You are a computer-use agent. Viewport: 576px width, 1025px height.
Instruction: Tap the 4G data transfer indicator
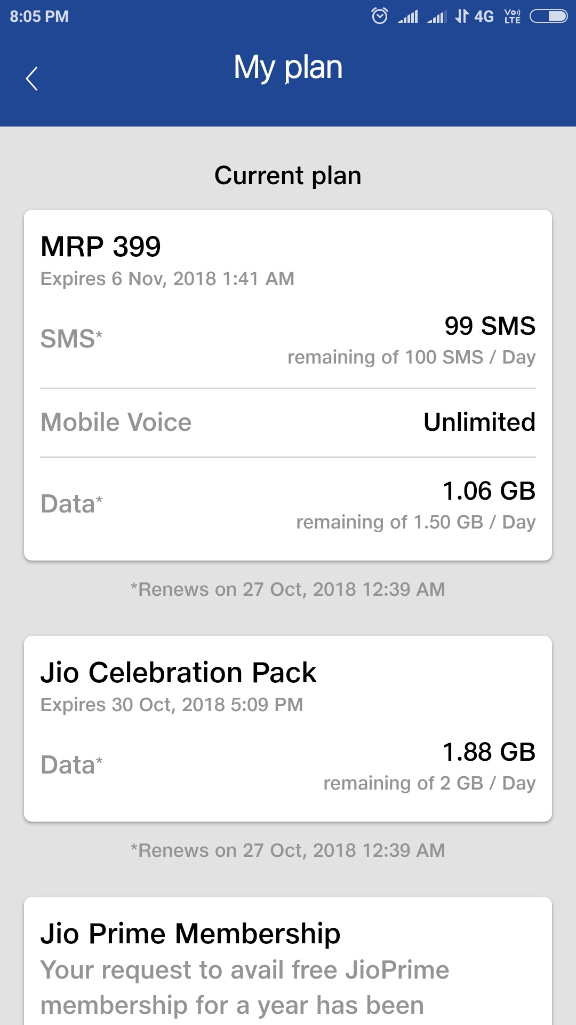click(x=474, y=17)
